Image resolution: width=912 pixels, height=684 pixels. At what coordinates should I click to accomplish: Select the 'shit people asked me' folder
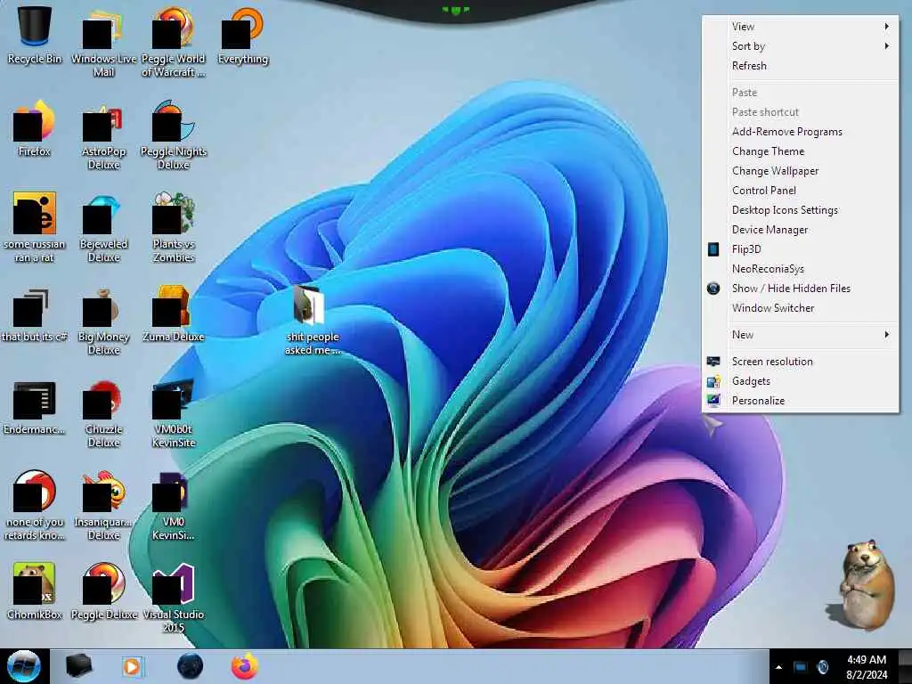[x=313, y=320]
